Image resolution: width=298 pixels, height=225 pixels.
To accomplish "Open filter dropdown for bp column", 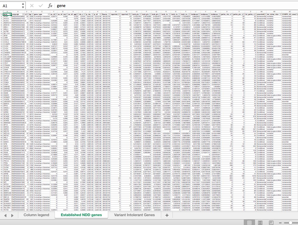I will click(33, 14).
